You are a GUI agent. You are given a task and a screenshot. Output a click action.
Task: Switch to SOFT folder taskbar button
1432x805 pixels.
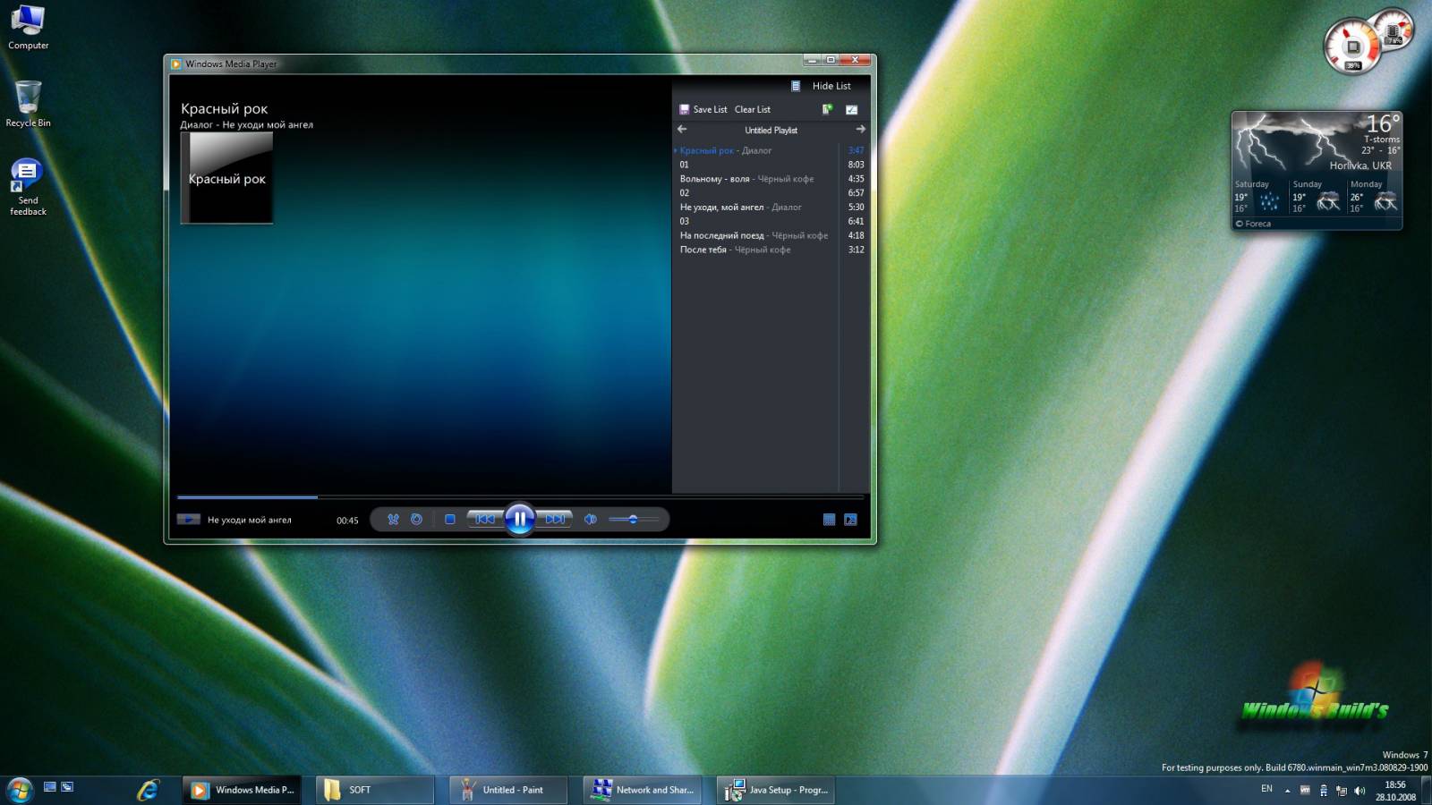[x=375, y=790]
